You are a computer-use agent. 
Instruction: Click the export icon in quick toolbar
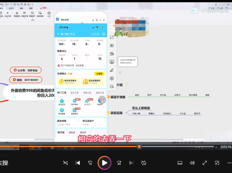point(28,5)
